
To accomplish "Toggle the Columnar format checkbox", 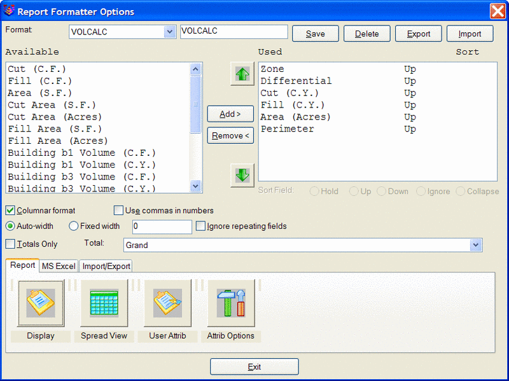I will (x=10, y=211).
